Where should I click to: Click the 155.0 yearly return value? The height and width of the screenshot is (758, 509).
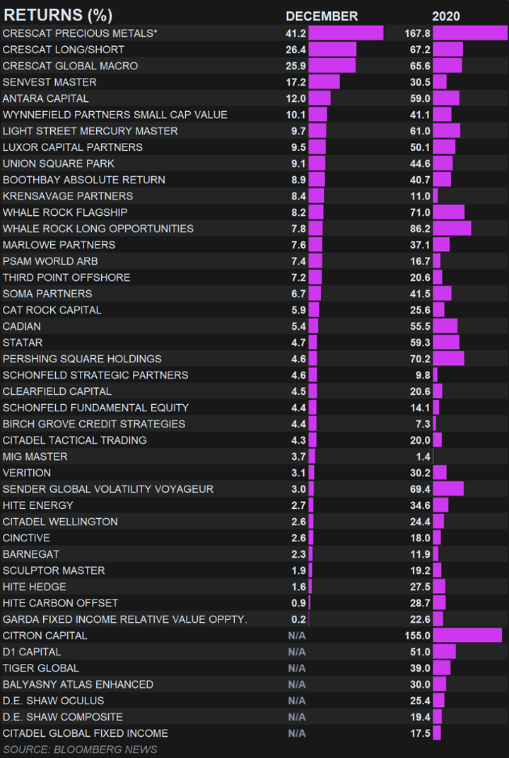click(417, 636)
